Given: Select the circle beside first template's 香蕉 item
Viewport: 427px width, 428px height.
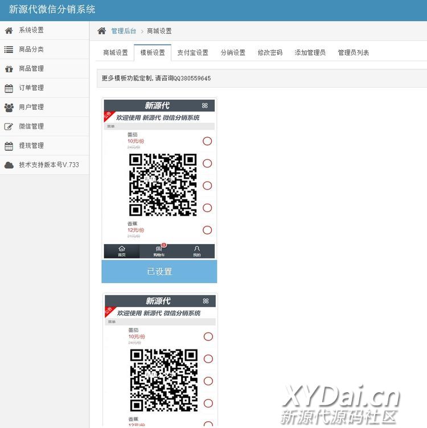Looking at the screenshot, I should click(207, 230).
